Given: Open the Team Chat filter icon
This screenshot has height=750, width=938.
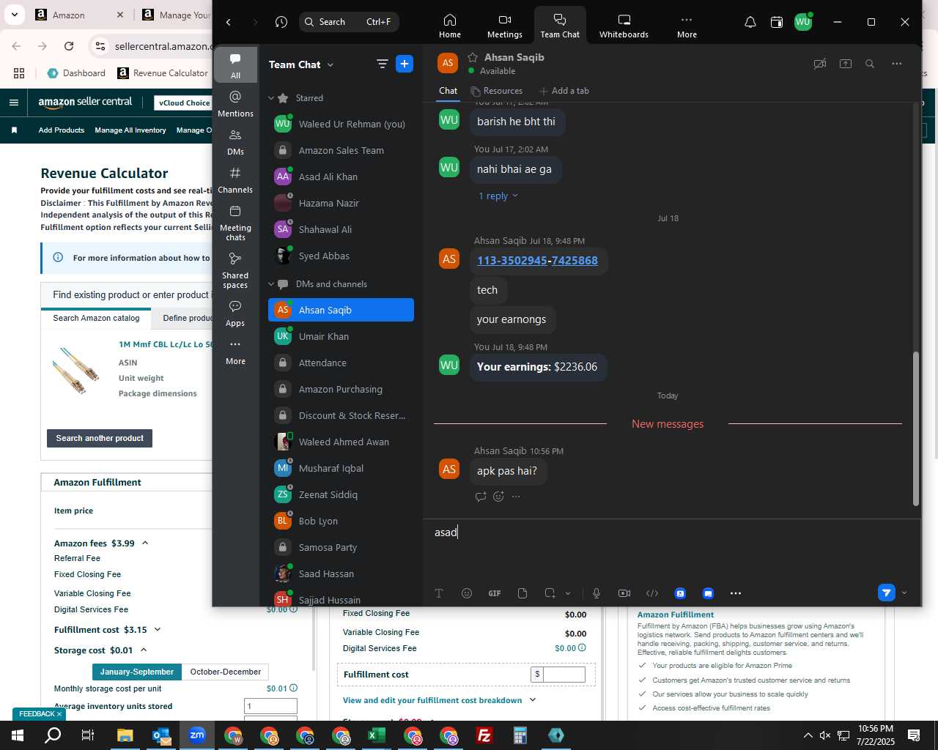Looking at the screenshot, I should (382, 64).
